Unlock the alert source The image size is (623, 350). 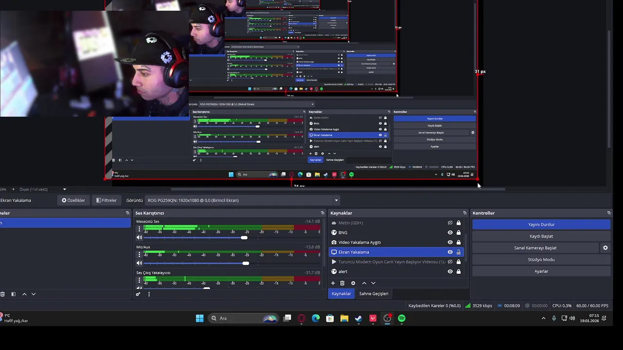458,271
